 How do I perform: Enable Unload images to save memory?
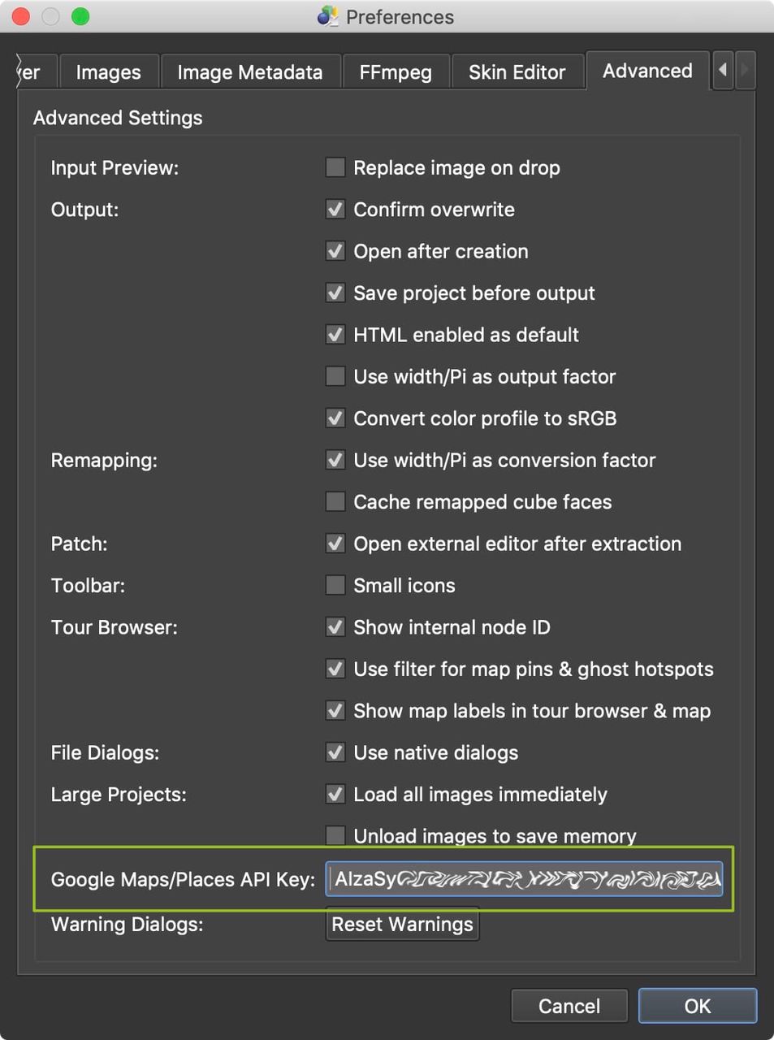tap(335, 835)
